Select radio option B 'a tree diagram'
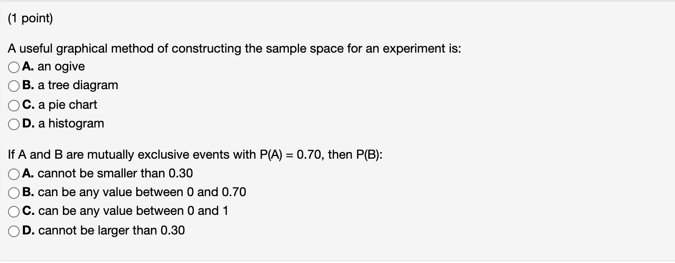This screenshot has height=263, width=675. [x=13, y=85]
